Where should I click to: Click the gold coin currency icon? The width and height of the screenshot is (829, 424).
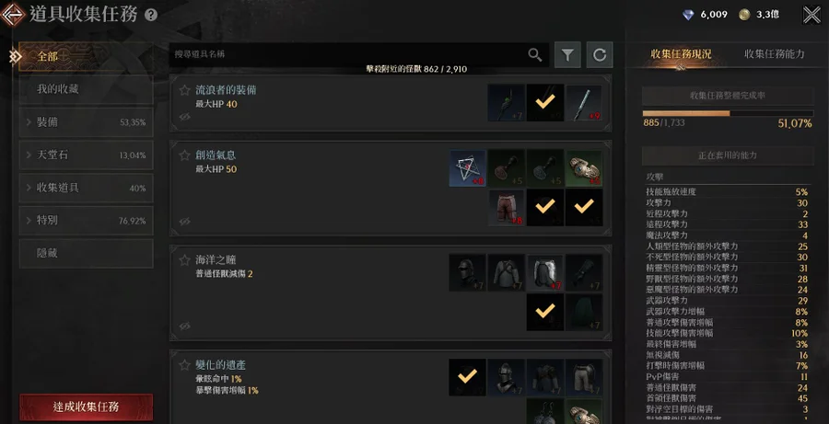(x=744, y=15)
